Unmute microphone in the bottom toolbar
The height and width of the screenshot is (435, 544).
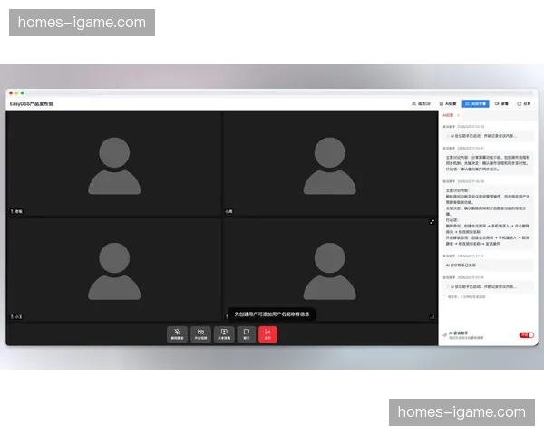[x=178, y=333]
